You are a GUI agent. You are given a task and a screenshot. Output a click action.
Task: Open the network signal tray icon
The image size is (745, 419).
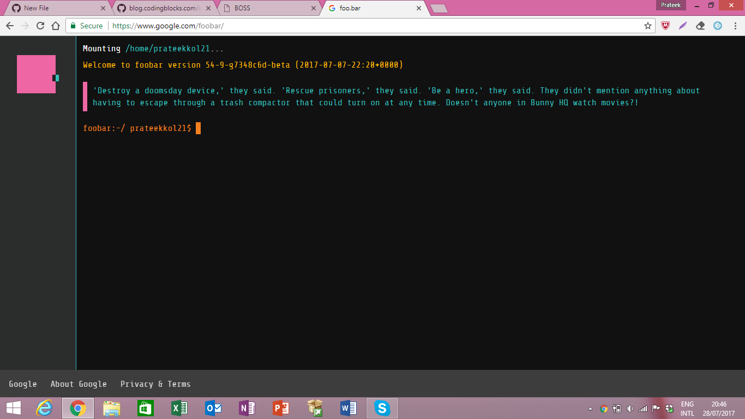(643, 409)
